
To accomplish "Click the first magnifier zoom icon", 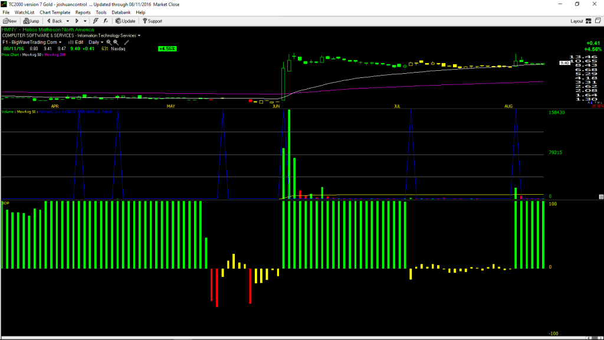I will [109, 42].
